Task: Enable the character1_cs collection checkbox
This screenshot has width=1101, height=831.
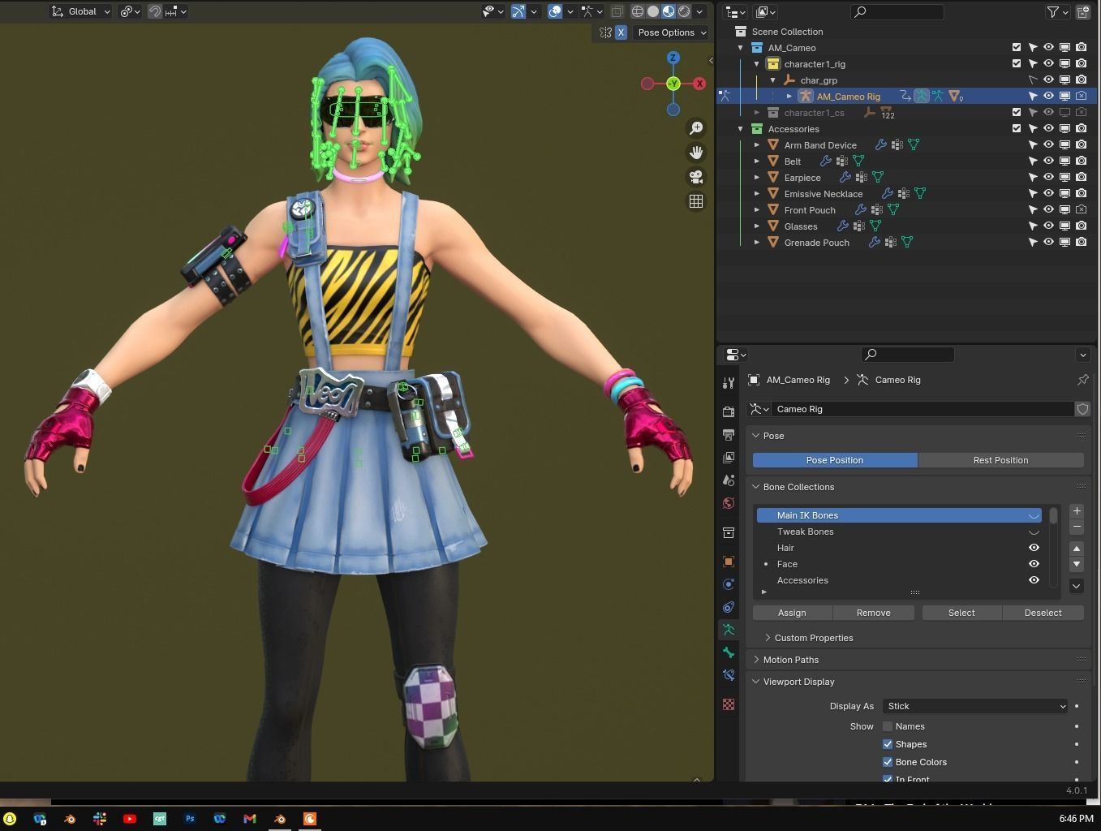Action: coord(1016,112)
